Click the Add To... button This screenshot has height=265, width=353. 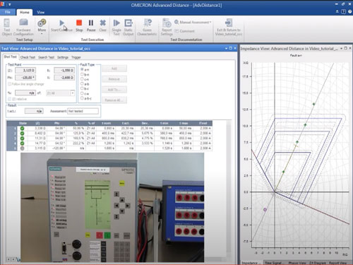114,90
